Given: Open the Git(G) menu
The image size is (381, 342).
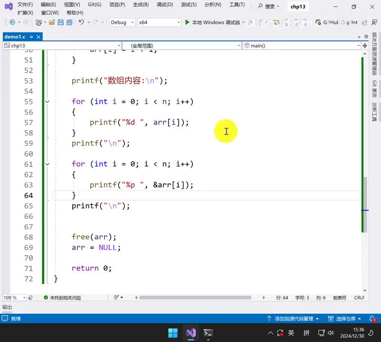Looking at the screenshot, I should tap(95, 5).
